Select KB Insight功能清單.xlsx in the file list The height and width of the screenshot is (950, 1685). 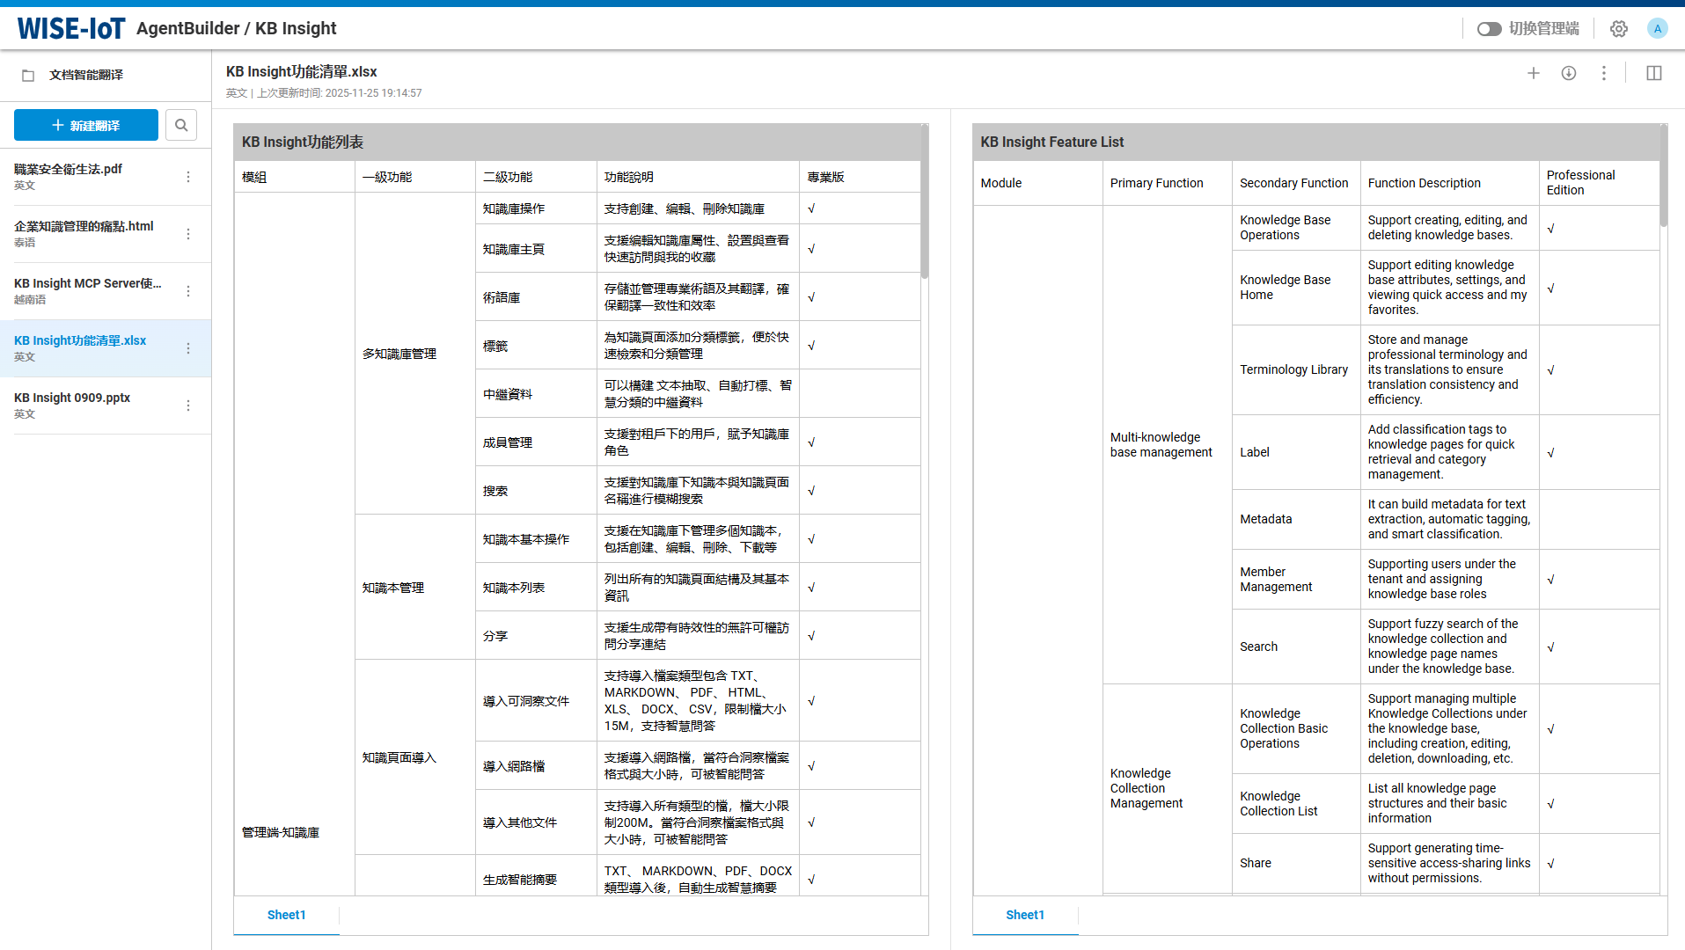(x=81, y=347)
